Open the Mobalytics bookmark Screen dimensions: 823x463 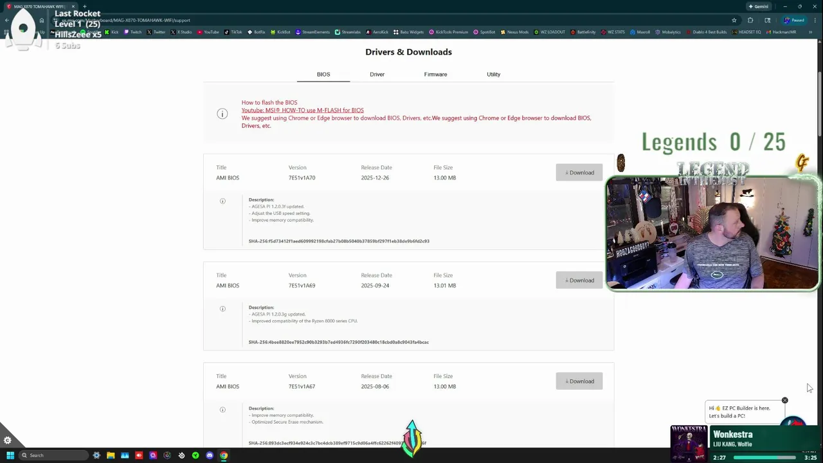tap(667, 32)
